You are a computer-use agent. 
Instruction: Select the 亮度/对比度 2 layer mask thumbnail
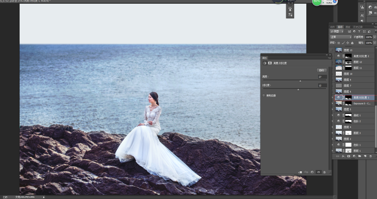click(348, 56)
